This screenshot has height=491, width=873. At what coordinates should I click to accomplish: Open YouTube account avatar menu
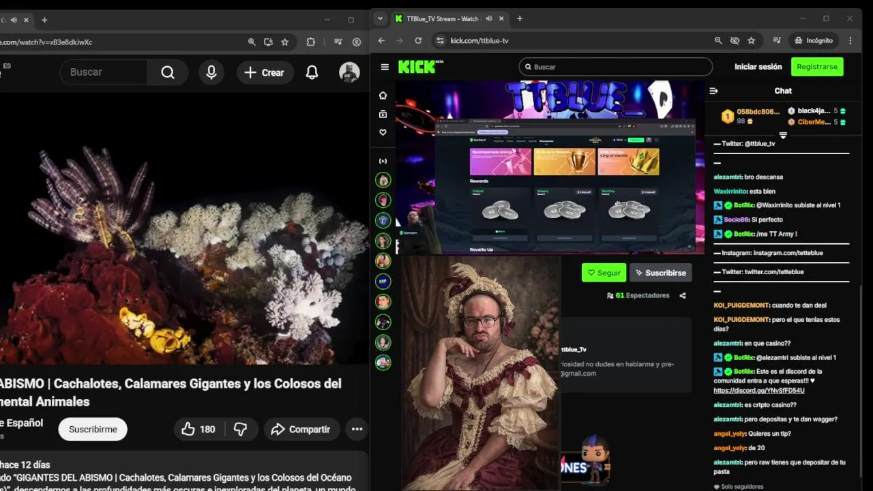click(349, 72)
